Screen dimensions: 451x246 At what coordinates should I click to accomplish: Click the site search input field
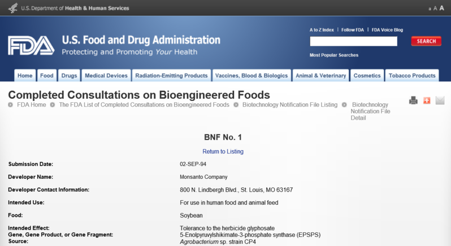pyautogui.click(x=353, y=41)
